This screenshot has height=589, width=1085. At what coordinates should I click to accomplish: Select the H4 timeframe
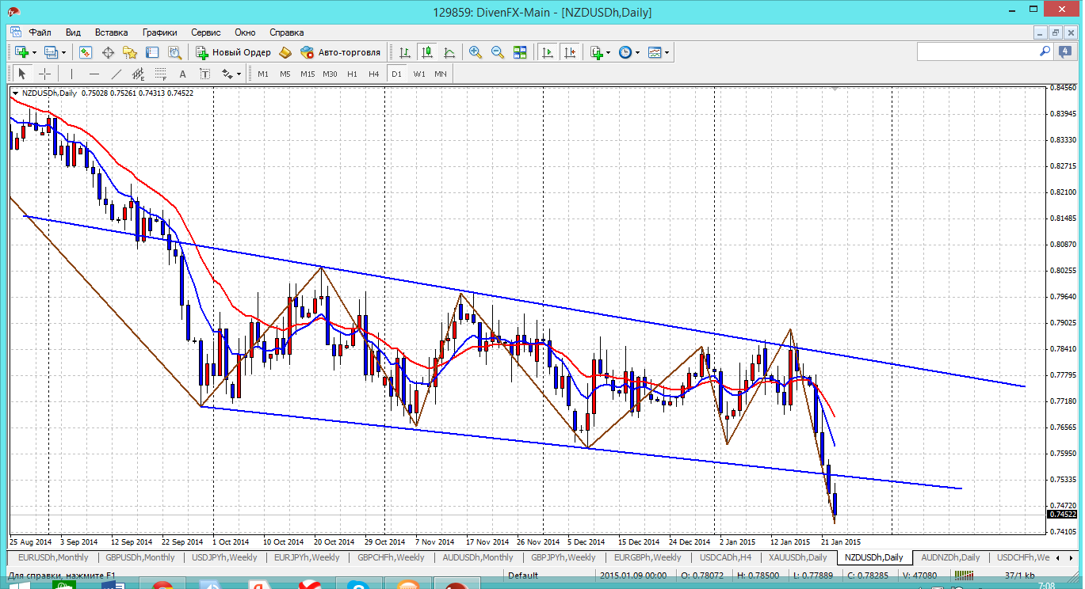(374, 74)
